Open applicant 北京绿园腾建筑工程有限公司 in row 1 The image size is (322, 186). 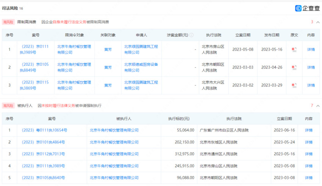click(x=141, y=50)
